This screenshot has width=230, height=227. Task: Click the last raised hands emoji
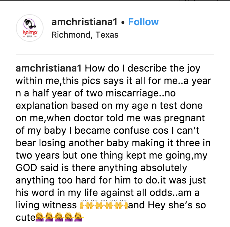pos(123,205)
